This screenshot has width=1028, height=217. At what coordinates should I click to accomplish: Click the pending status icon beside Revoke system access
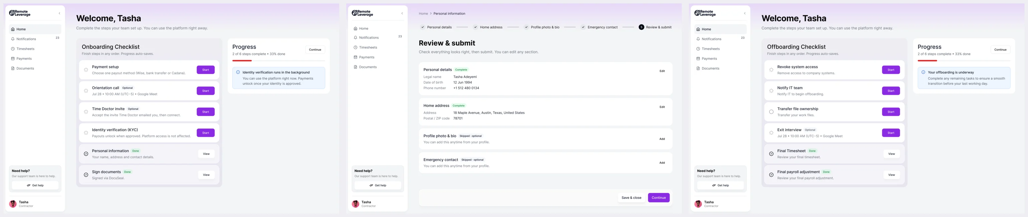click(771, 70)
